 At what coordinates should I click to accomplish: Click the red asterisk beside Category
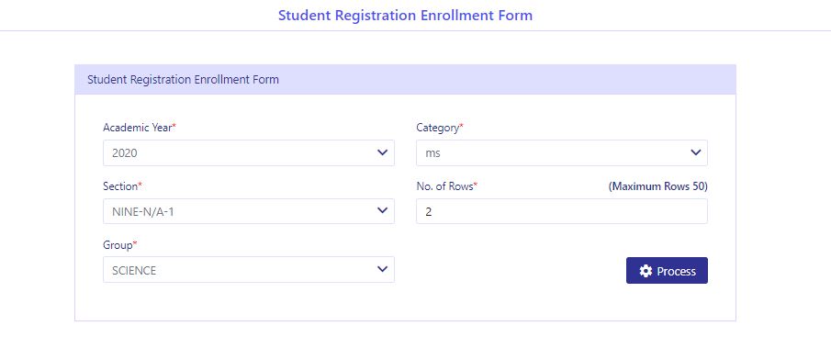pyautogui.click(x=461, y=127)
